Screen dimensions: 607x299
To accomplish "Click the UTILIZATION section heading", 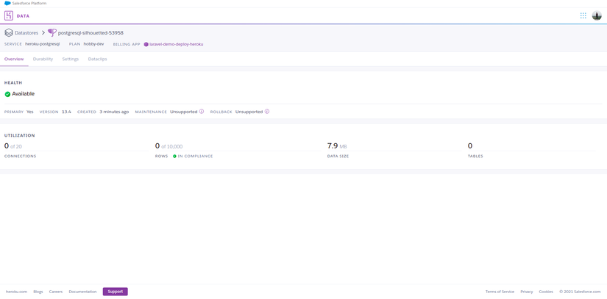I will click(x=20, y=136).
